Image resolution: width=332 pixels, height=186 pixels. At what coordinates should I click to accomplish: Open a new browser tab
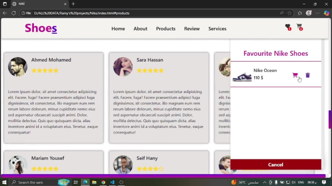tap(73, 4)
